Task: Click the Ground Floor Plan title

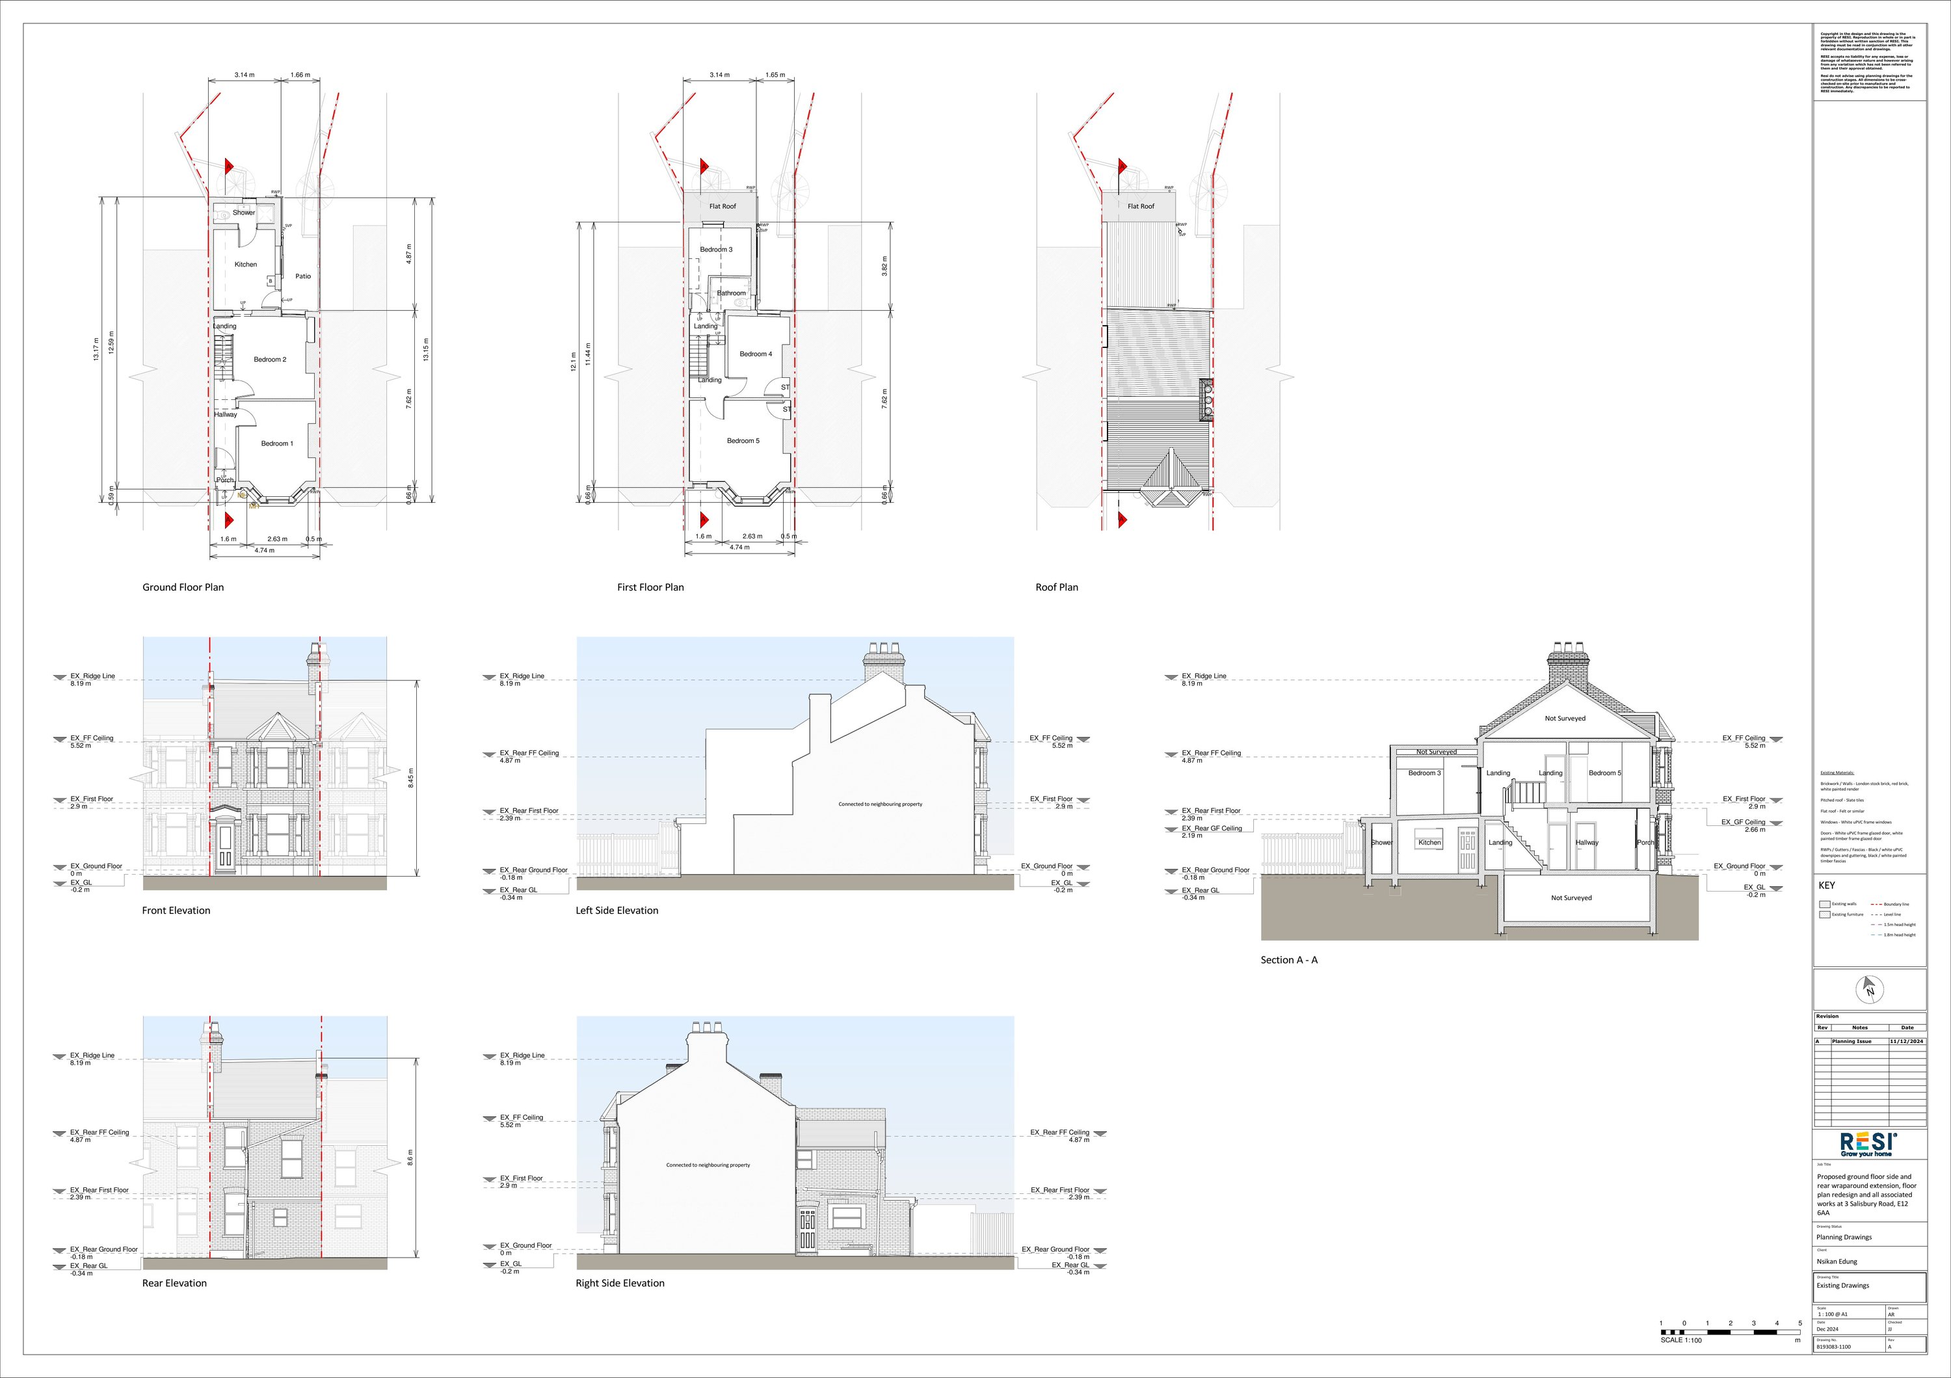Action: 183,587
